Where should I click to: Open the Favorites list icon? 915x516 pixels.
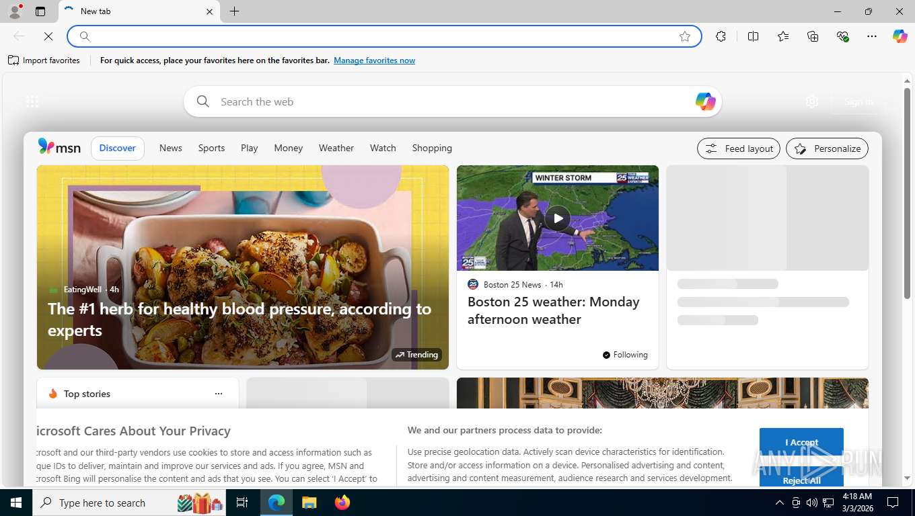click(x=783, y=36)
